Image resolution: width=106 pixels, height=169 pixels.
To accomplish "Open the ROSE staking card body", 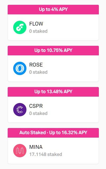I will point(53,68).
